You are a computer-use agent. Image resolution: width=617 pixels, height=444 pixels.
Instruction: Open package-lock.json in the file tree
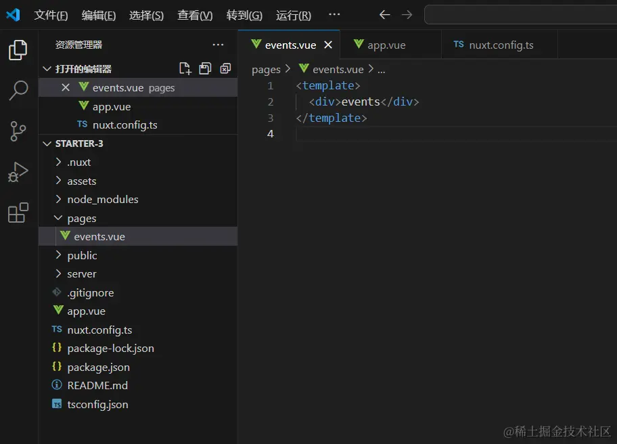point(138,349)
